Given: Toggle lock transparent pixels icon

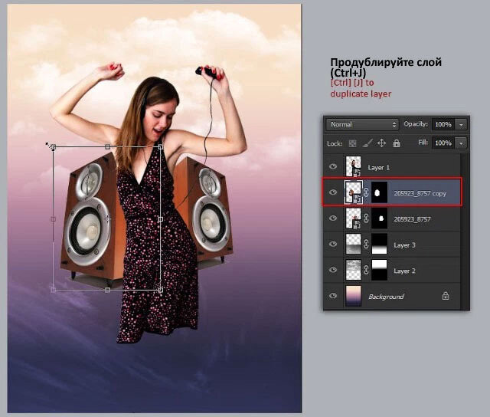Looking at the screenshot, I should [352, 143].
